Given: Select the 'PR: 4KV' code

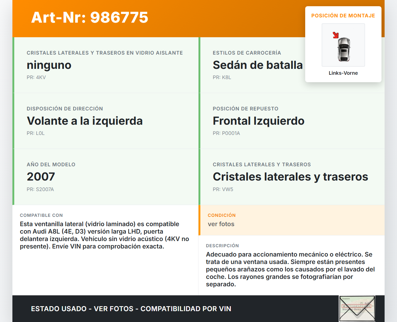Looking at the screenshot, I should [36, 77].
